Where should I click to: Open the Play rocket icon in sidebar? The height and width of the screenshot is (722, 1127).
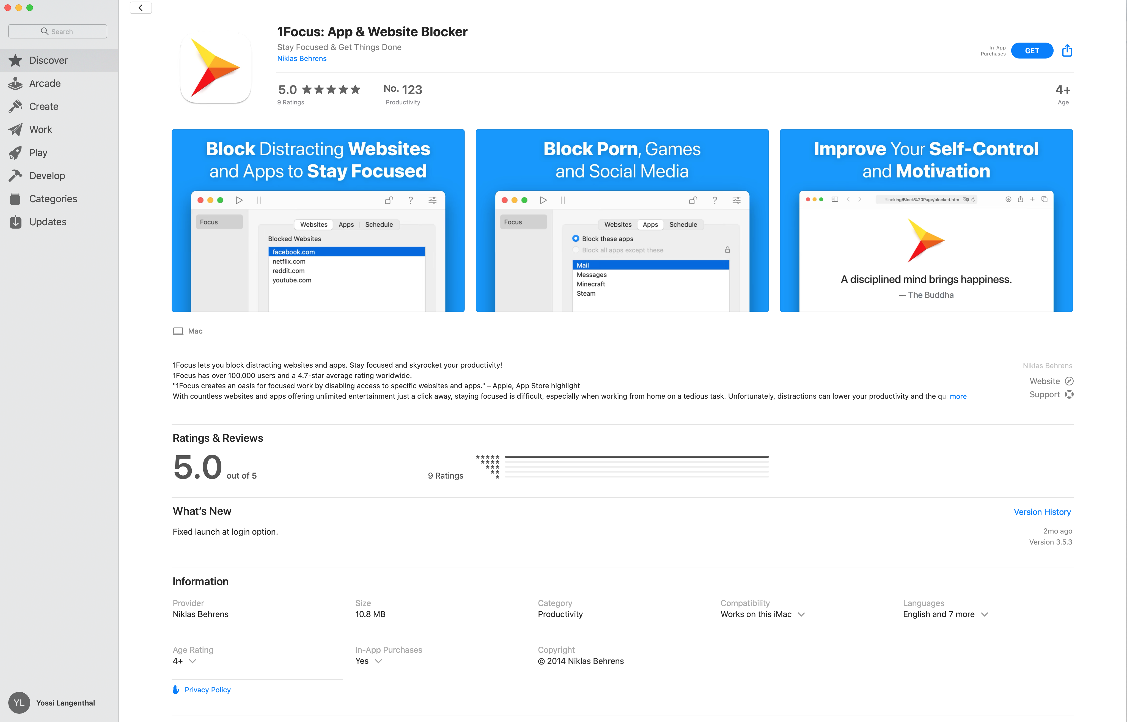tap(15, 152)
